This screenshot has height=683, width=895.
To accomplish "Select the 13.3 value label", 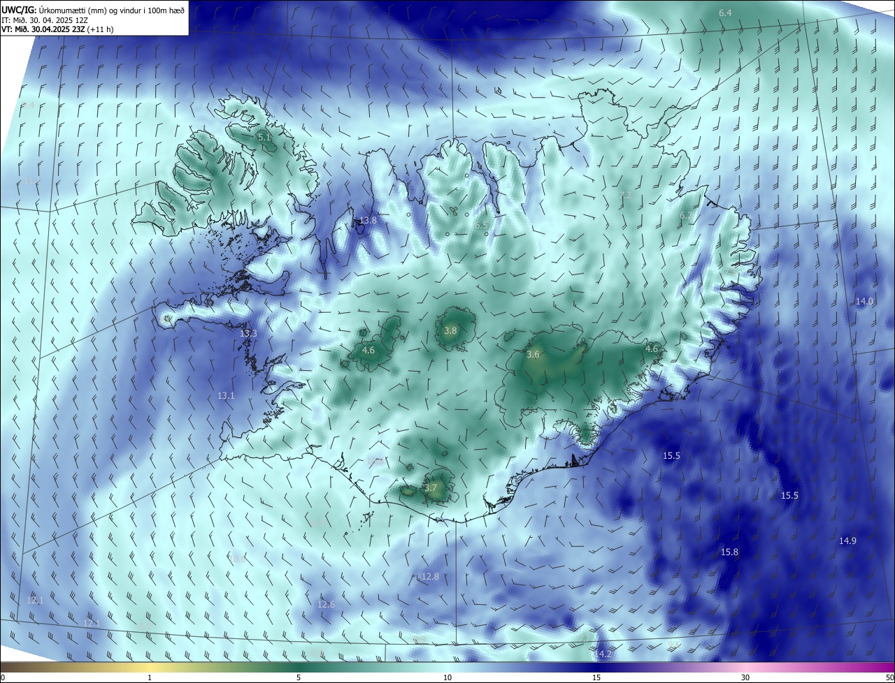I will click(x=248, y=333).
